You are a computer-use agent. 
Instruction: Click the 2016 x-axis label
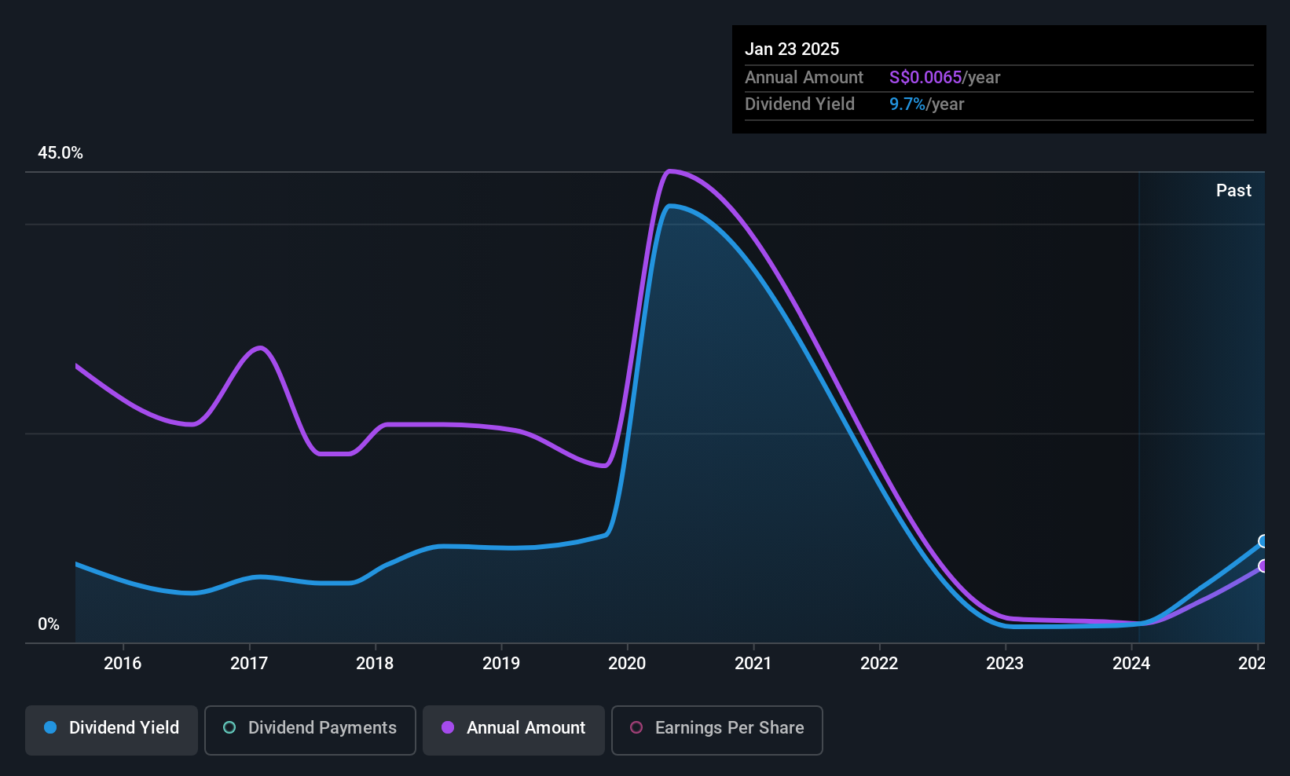123,664
